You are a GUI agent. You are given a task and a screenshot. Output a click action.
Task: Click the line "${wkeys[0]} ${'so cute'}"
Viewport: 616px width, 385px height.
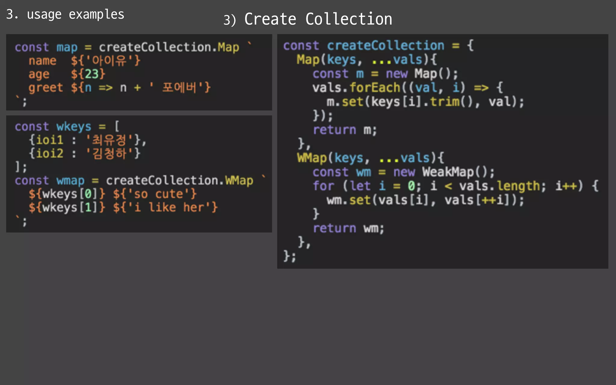(112, 194)
